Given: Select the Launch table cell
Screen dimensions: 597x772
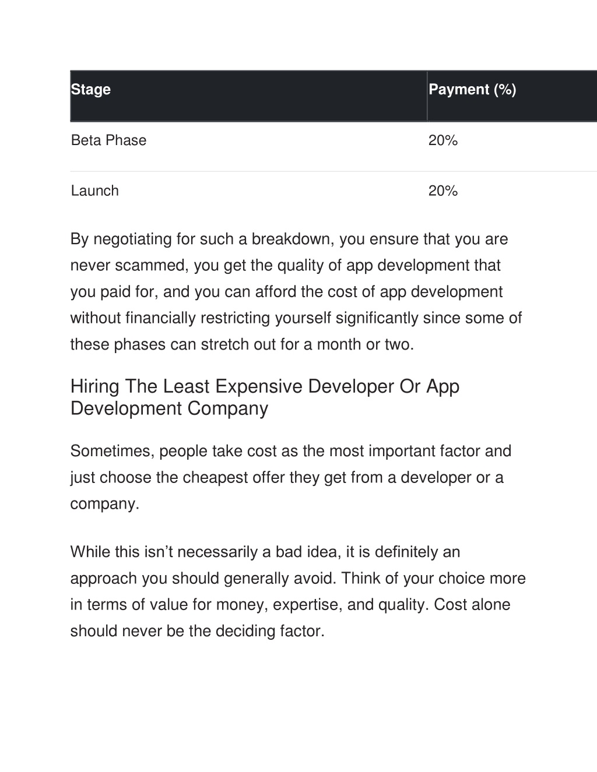Looking at the screenshot, I should pos(248,191).
